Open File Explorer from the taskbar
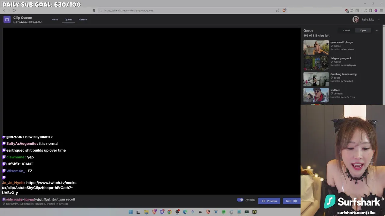The image size is (385, 216). [146, 212]
